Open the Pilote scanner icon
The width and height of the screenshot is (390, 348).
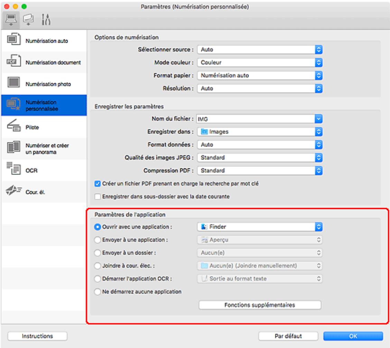13,127
